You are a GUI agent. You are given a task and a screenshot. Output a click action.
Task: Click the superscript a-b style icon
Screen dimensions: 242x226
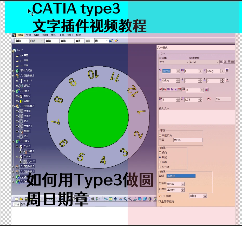[161, 89]
